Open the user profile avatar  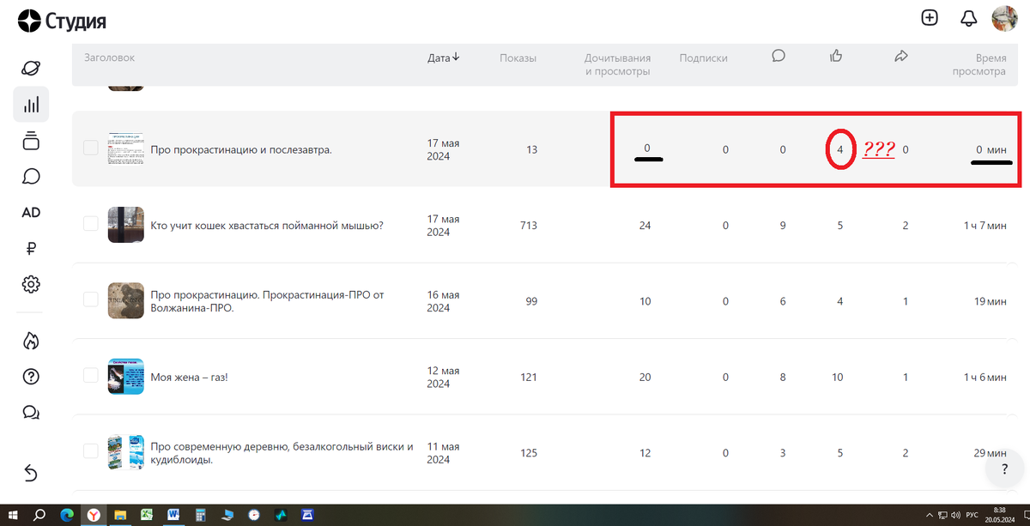[x=1005, y=18]
